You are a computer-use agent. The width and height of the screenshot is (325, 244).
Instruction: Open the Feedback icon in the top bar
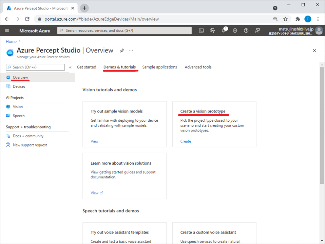(x=257, y=30)
